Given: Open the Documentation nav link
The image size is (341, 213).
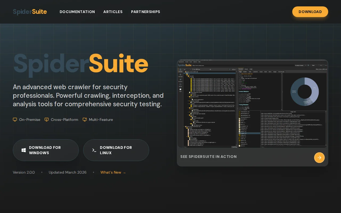Looking at the screenshot, I should pos(77,12).
